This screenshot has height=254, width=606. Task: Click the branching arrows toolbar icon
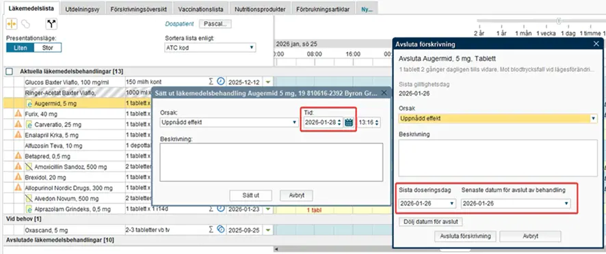coord(51,24)
